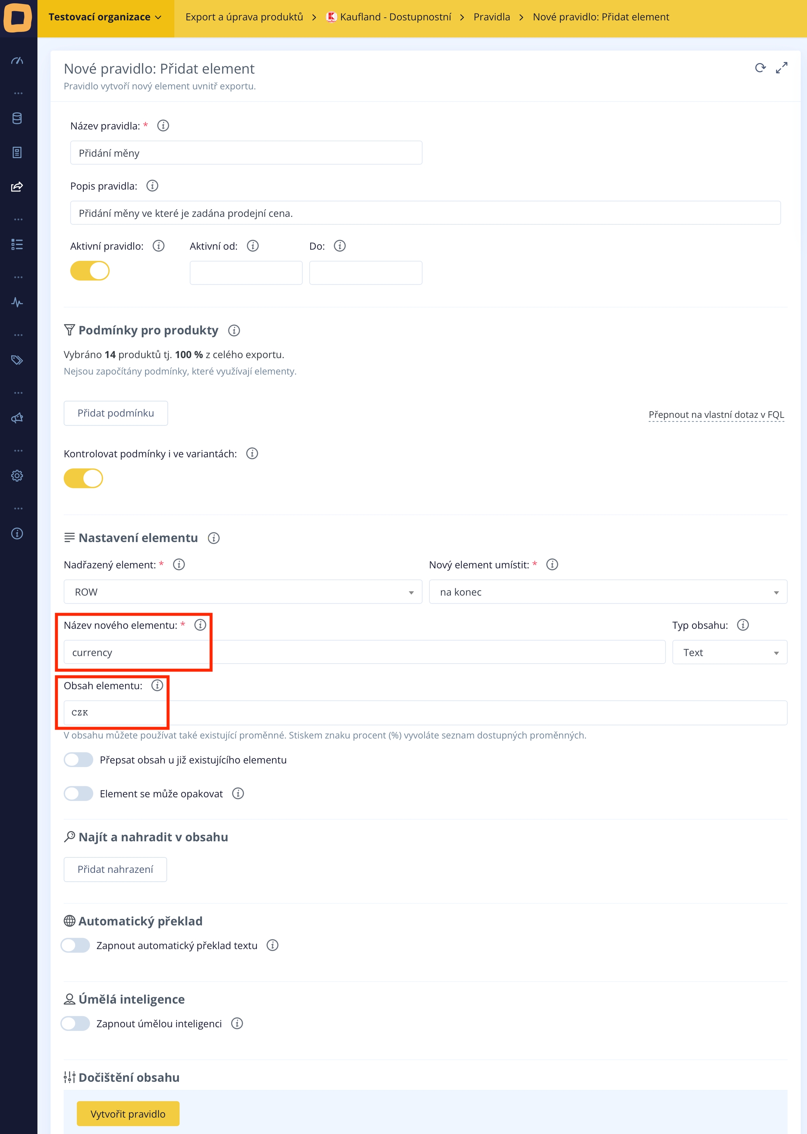Viewport: 807px width, 1134px height.
Task: Enable Zapnout automatický překlad textu
Action: pos(76,945)
